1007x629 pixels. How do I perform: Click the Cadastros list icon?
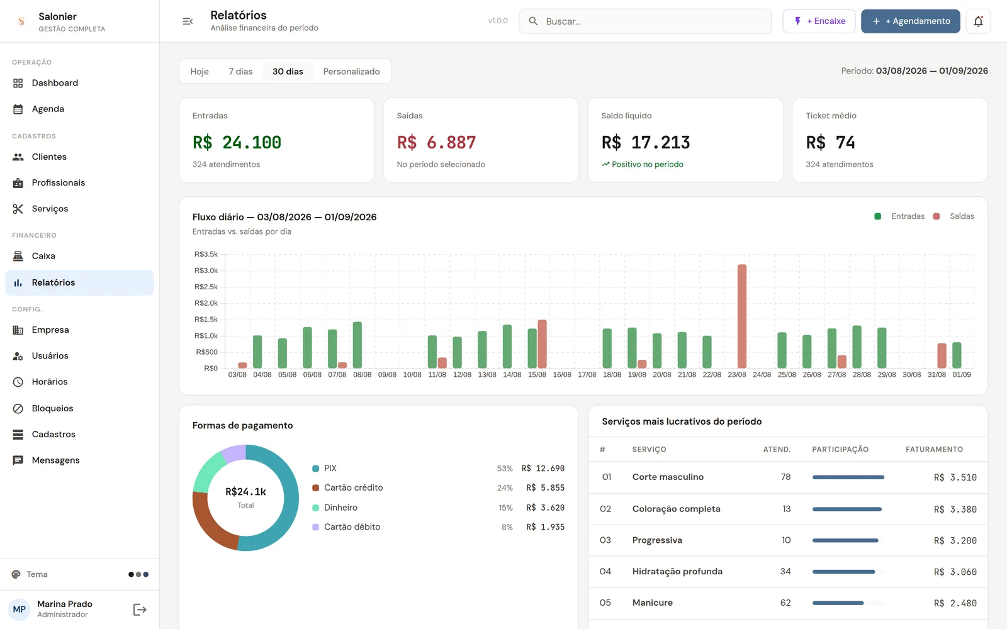[18, 435]
